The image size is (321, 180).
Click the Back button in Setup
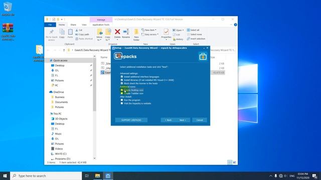[x=168, y=120]
